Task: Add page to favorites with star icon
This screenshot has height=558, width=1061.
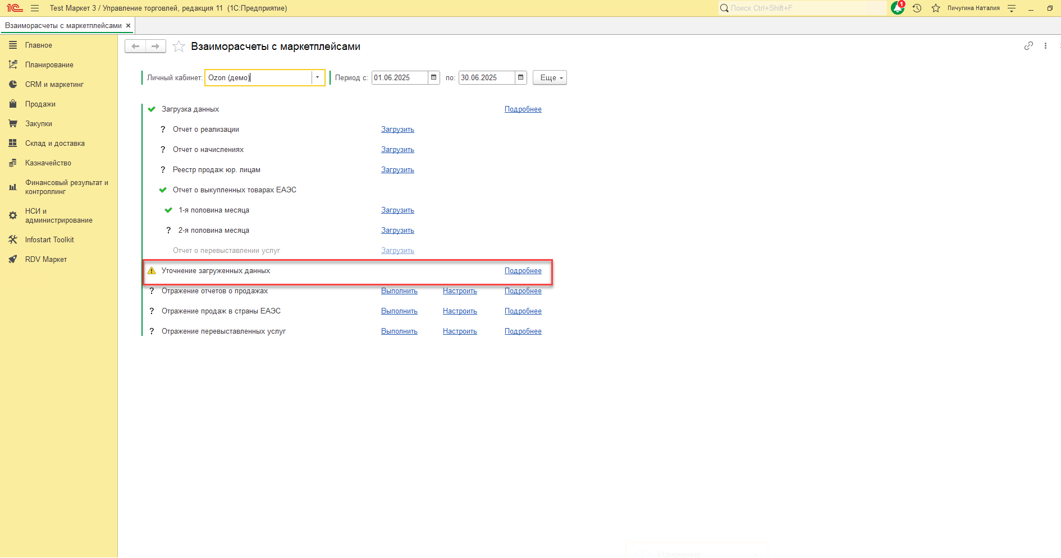Action: pyautogui.click(x=179, y=47)
